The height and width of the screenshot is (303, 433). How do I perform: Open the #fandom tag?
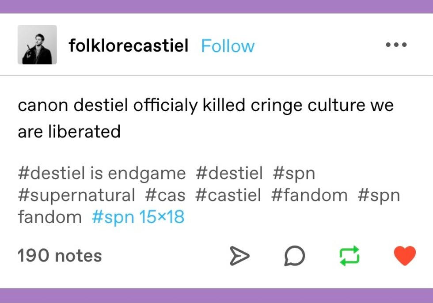pyautogui.click(x=309, y=195)
